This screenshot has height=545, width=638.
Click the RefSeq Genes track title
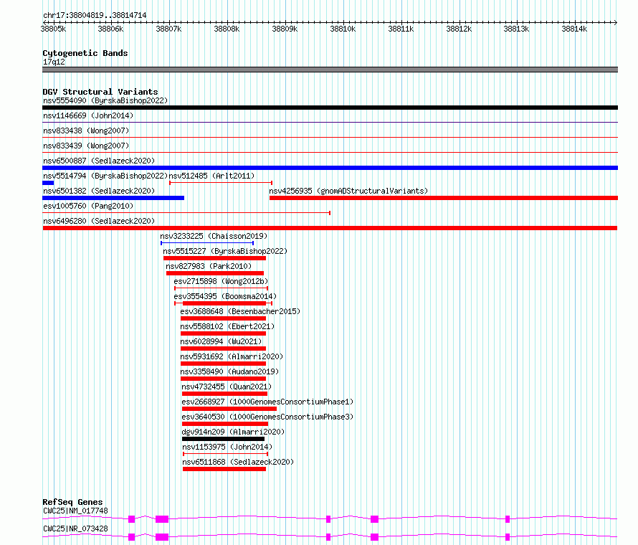(x=72, y=502)
